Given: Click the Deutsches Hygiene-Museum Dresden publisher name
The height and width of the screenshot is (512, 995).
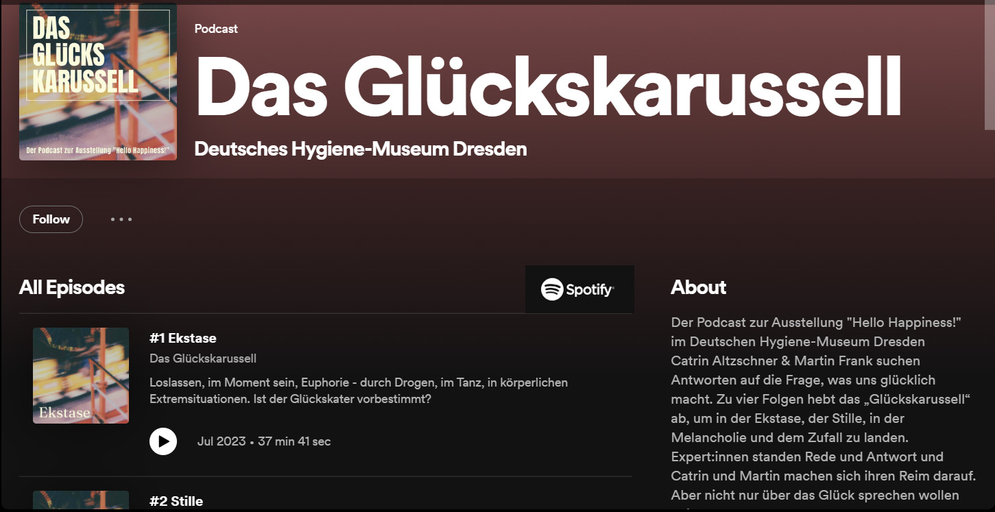Looking at the screenshot, I should click(361, 149).
